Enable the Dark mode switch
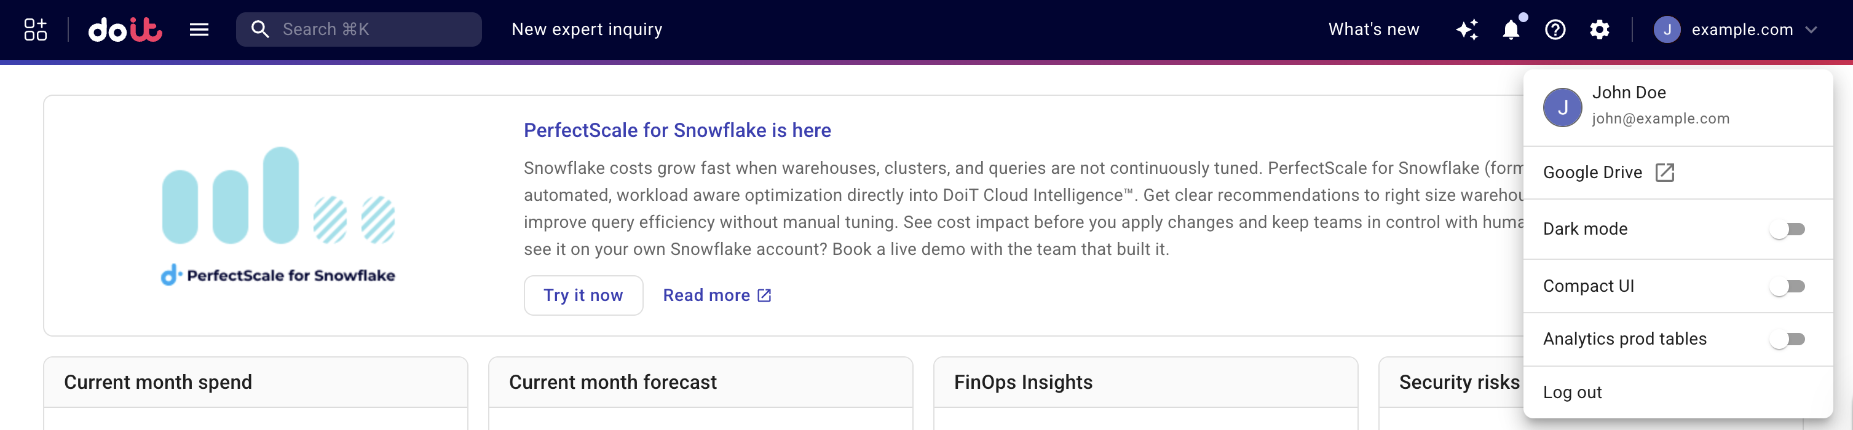The height and width of the screenshot is (430, 1853). point(1788,229)
